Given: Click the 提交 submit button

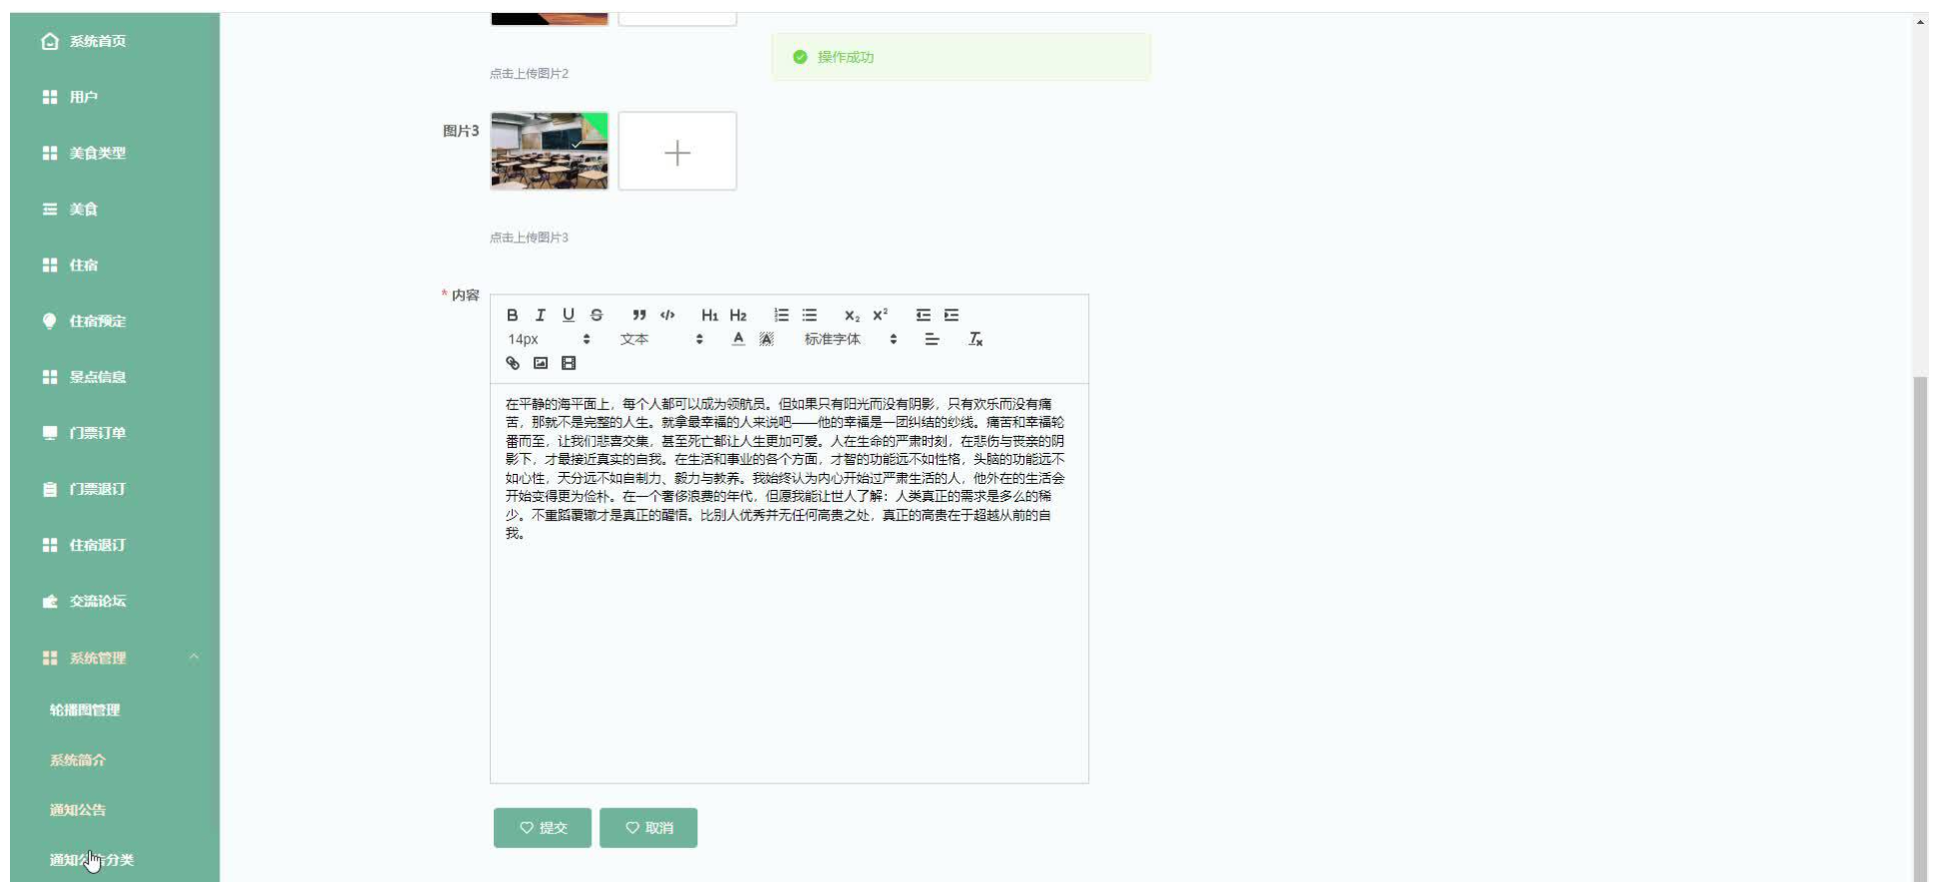Looking at the screenshot, I should (543, 828).
